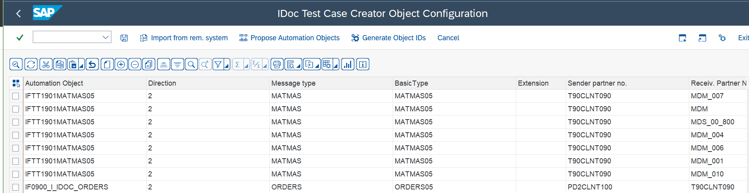The image size is (749, 193).
Task: Click the Print icon in grid toolbar
Action: coord(277,64)
